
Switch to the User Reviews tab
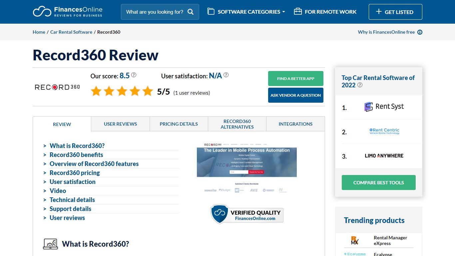pyautogui.click(x=120, y=124)
